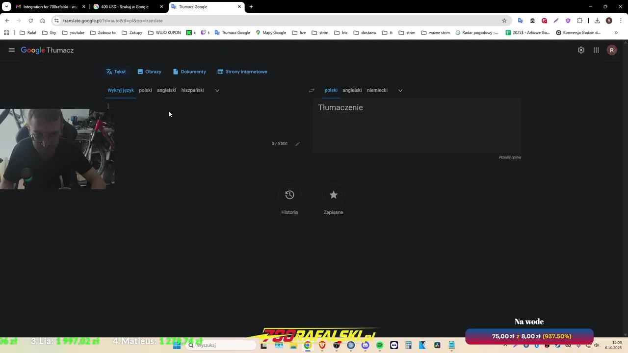The image size is (628, 353).
Task: Open the Windows Start menu
Action: (x=177, y=345)
